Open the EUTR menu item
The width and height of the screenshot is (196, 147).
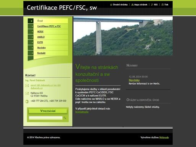[40, 42]
